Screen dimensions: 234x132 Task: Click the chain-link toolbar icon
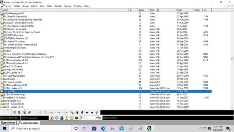(x=29, y=113)
